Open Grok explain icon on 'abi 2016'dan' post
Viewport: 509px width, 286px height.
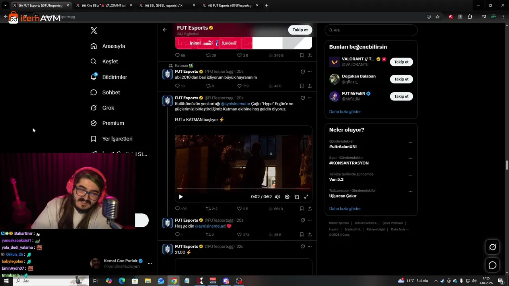pyautogui.click(x=303, y=71)
